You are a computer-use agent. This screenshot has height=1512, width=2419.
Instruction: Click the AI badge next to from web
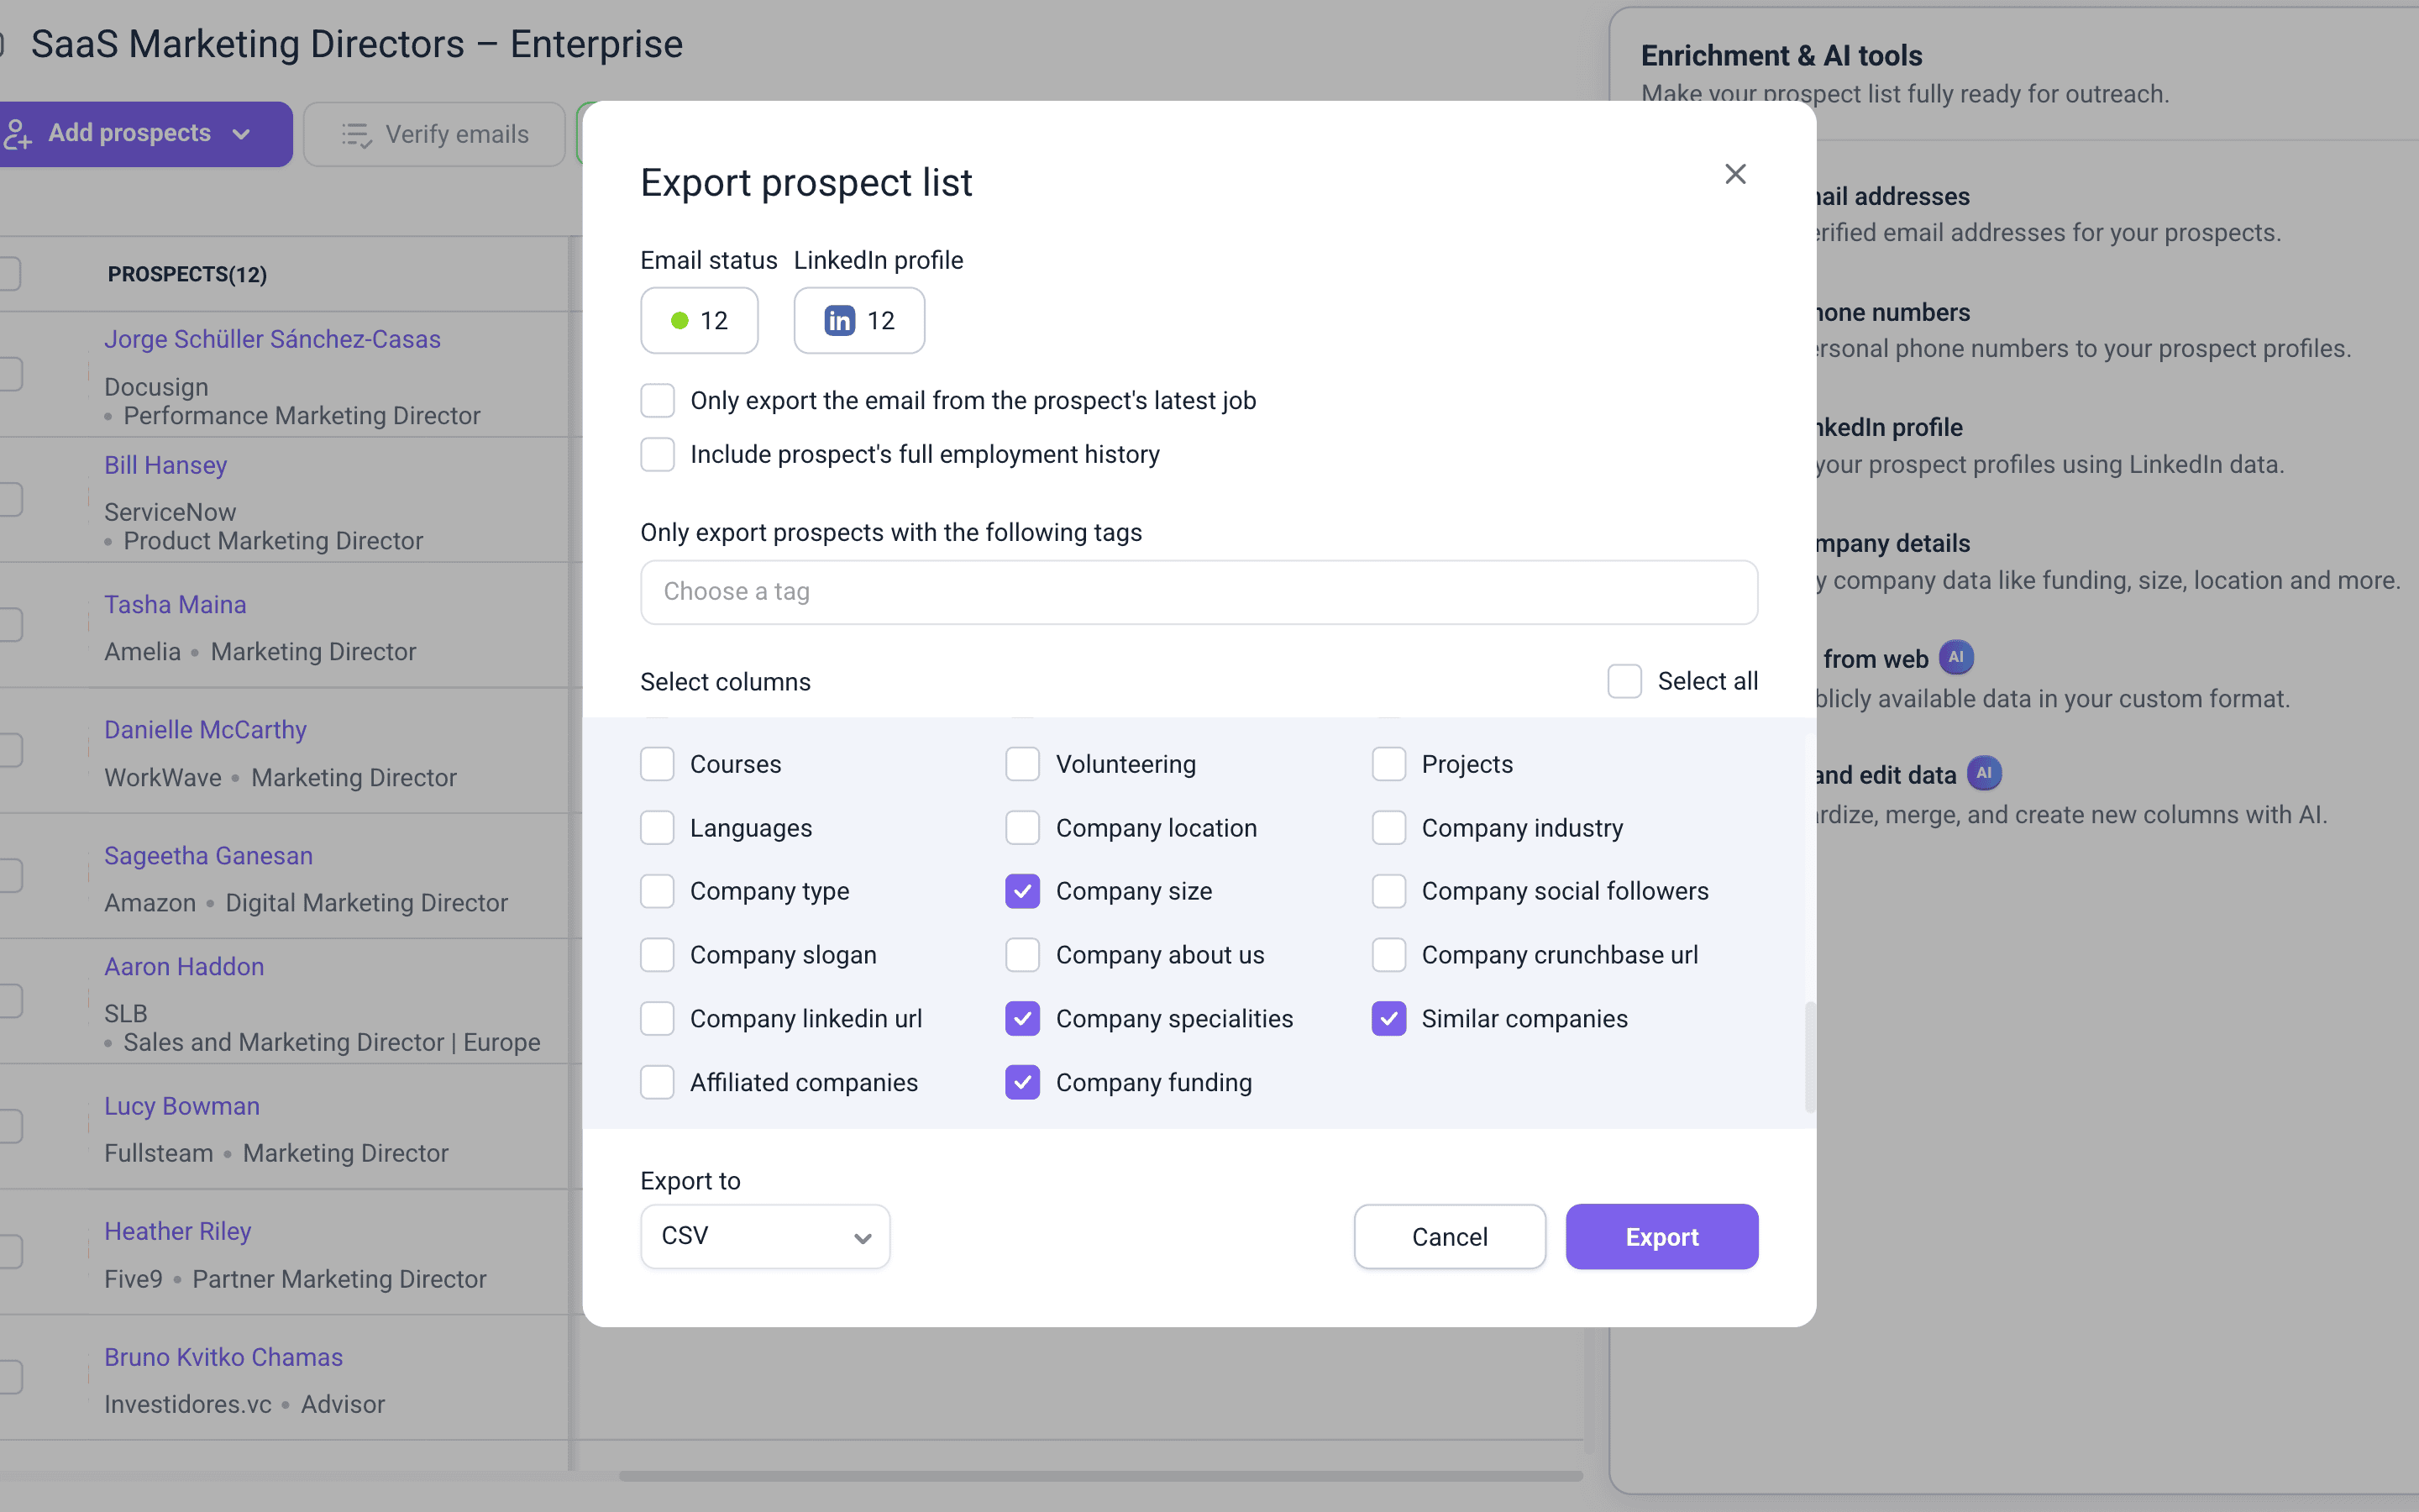click(x=1956, y=657)
